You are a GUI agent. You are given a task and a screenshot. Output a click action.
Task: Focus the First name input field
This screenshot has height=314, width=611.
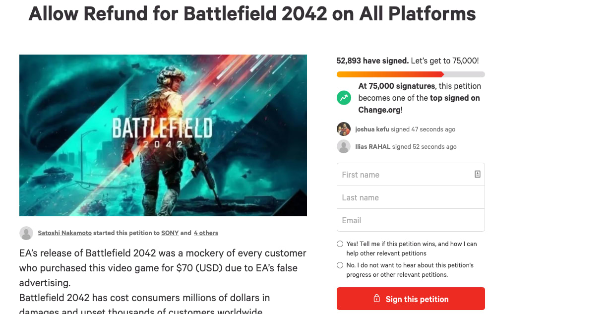coord(404,175)
